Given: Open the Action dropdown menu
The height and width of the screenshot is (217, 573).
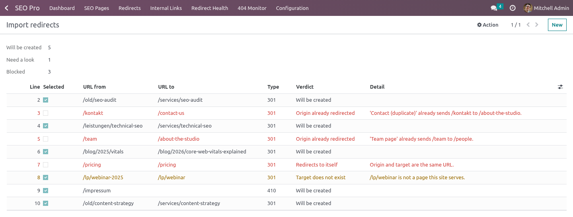Looking at the screenshot, I should coord(488,25).
